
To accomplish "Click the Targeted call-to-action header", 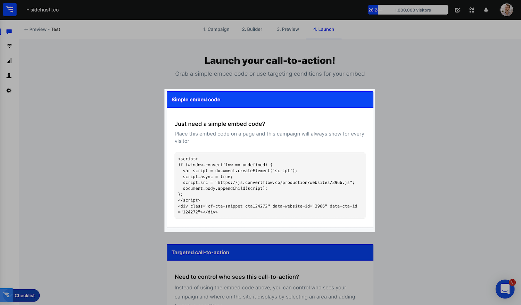I will pyautogui.click(x=270, y=253).
